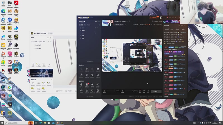Viewport: 223px width, 125px height.
Task: Click the gift box icon in 互动玩法 row
Action: click(x=98, y=69)
